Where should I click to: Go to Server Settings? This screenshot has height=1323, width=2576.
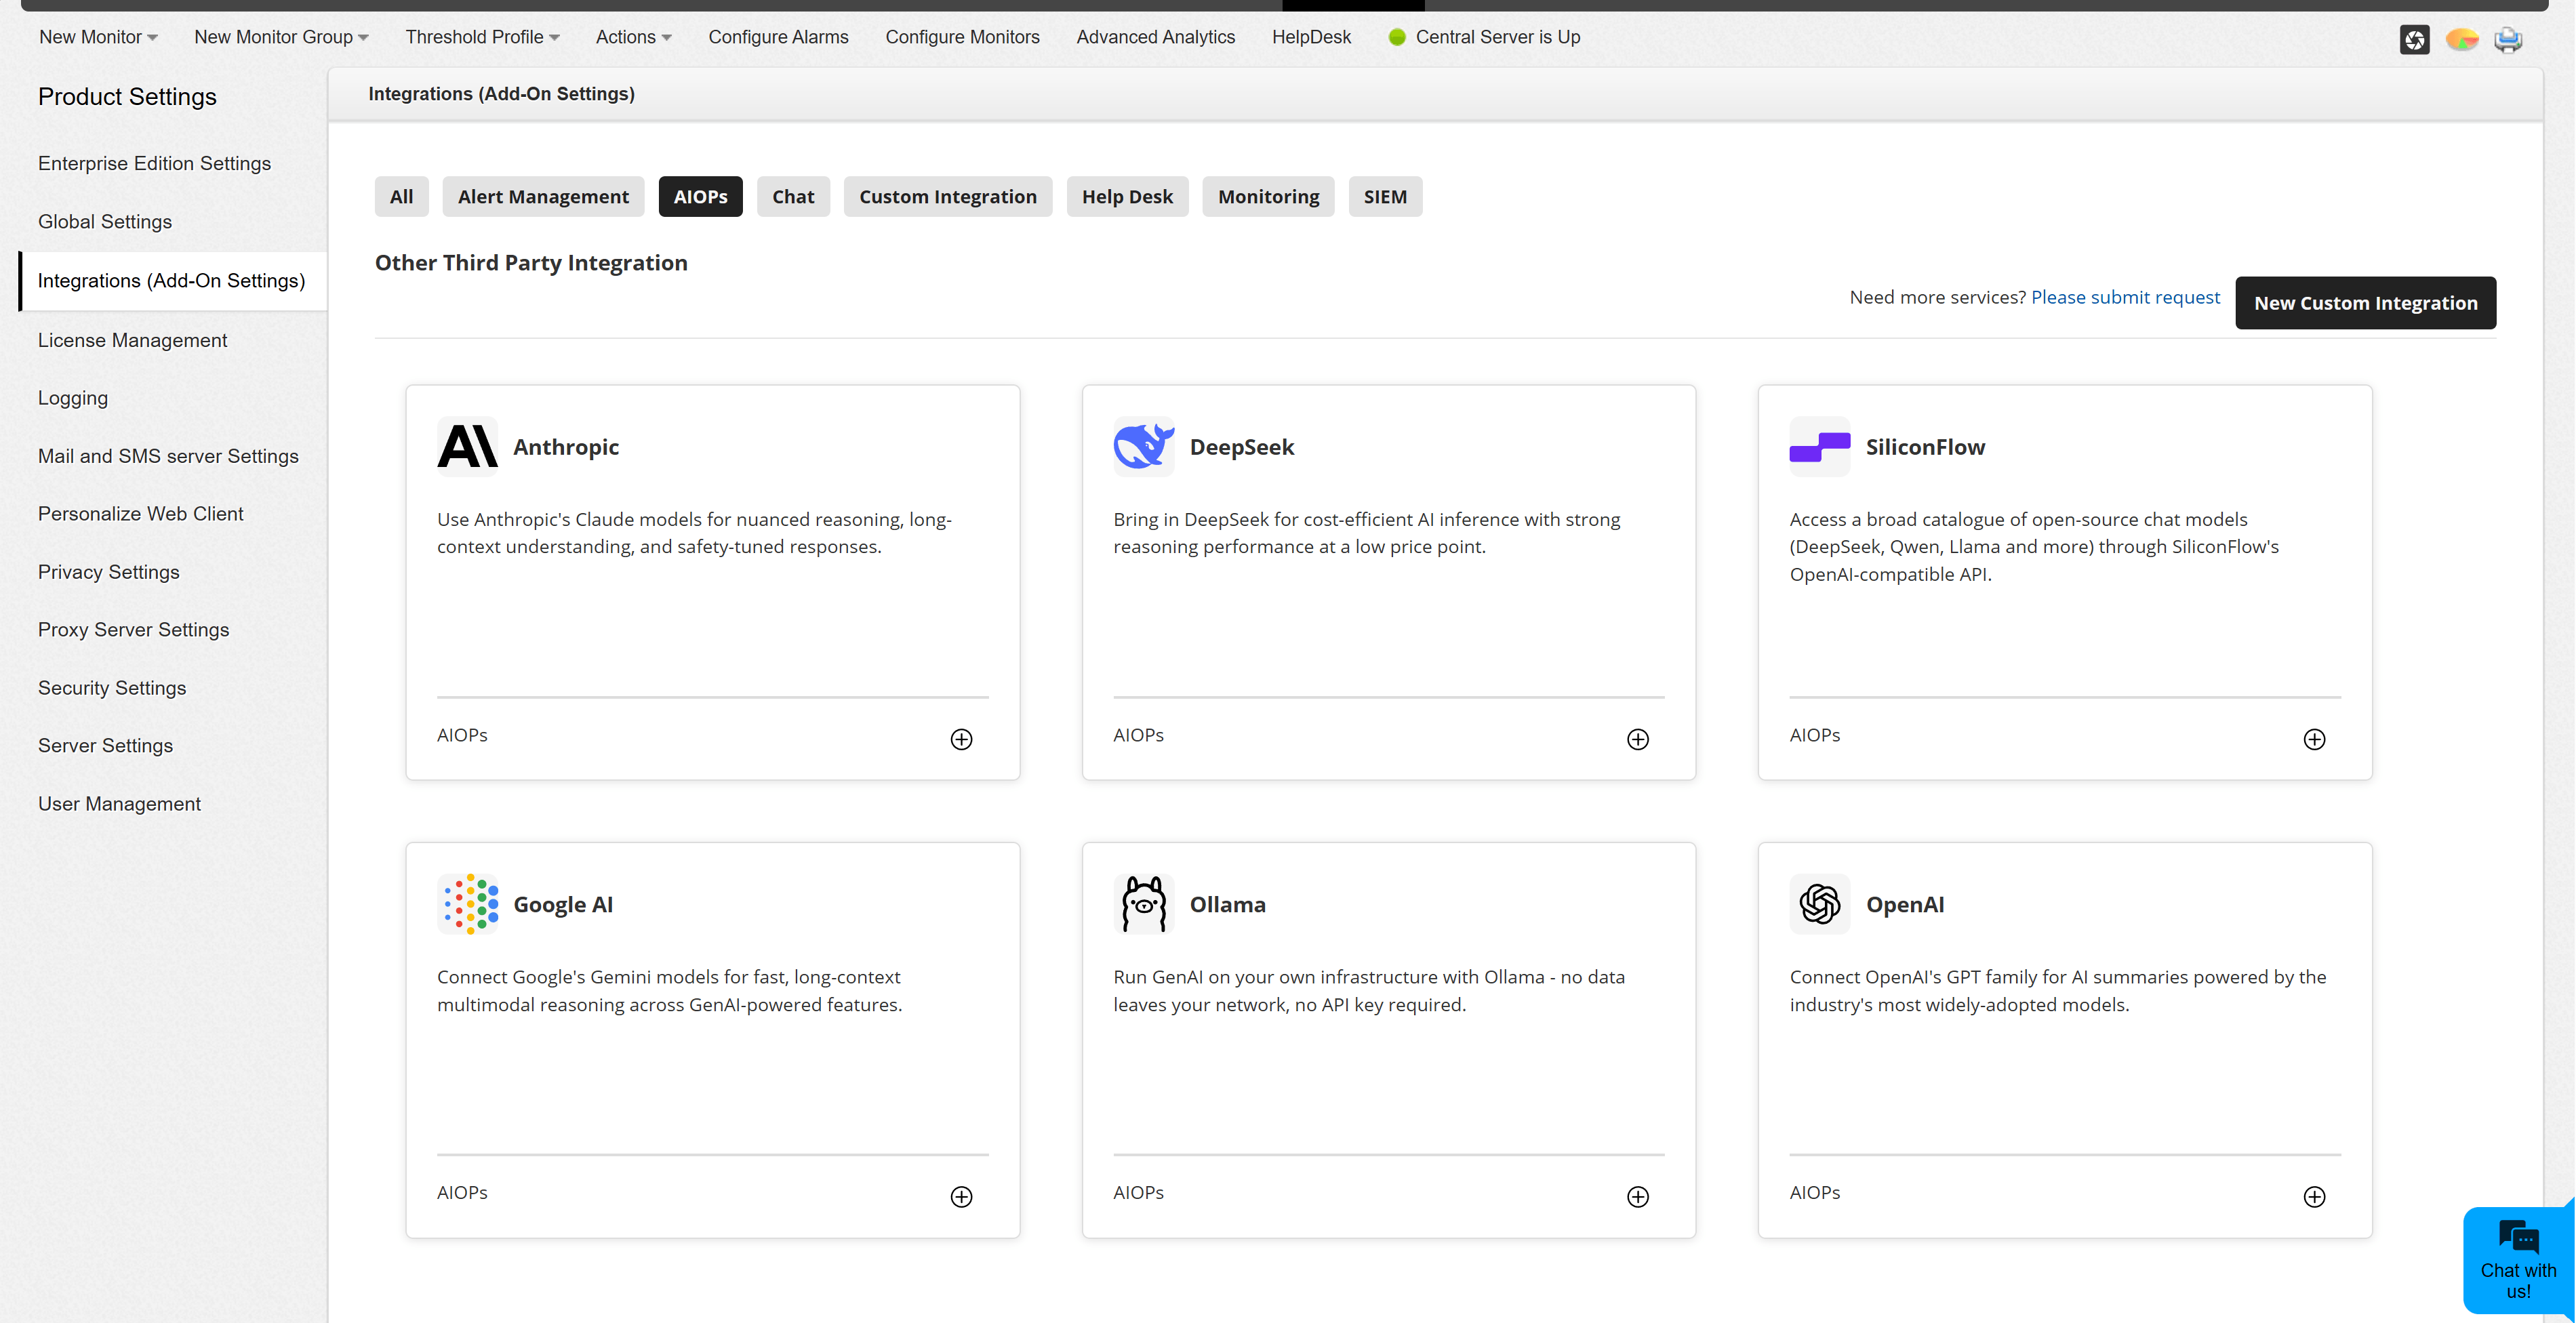pyautogui.click(x=105, y=745)
